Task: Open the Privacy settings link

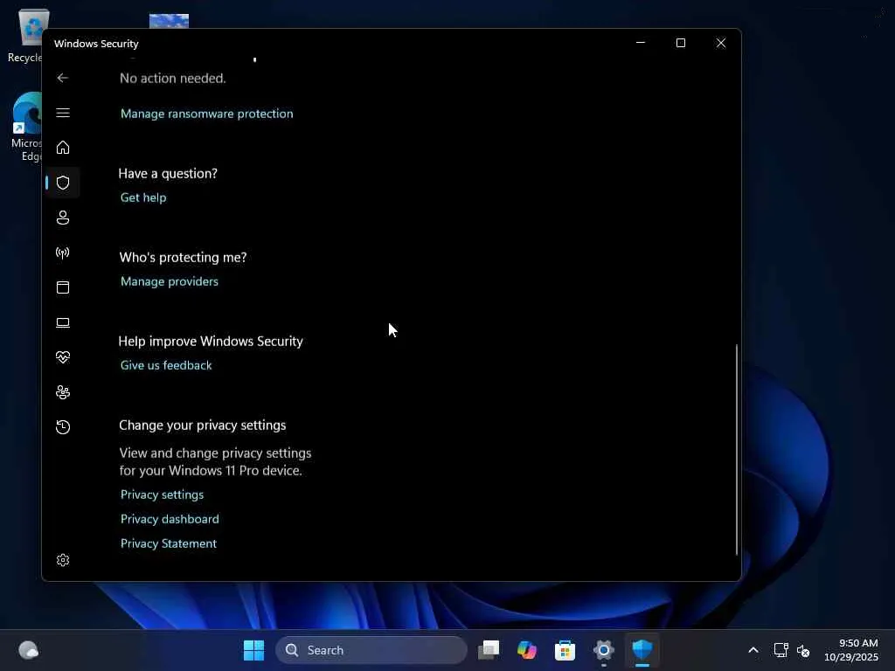Action: click(162, 495)
